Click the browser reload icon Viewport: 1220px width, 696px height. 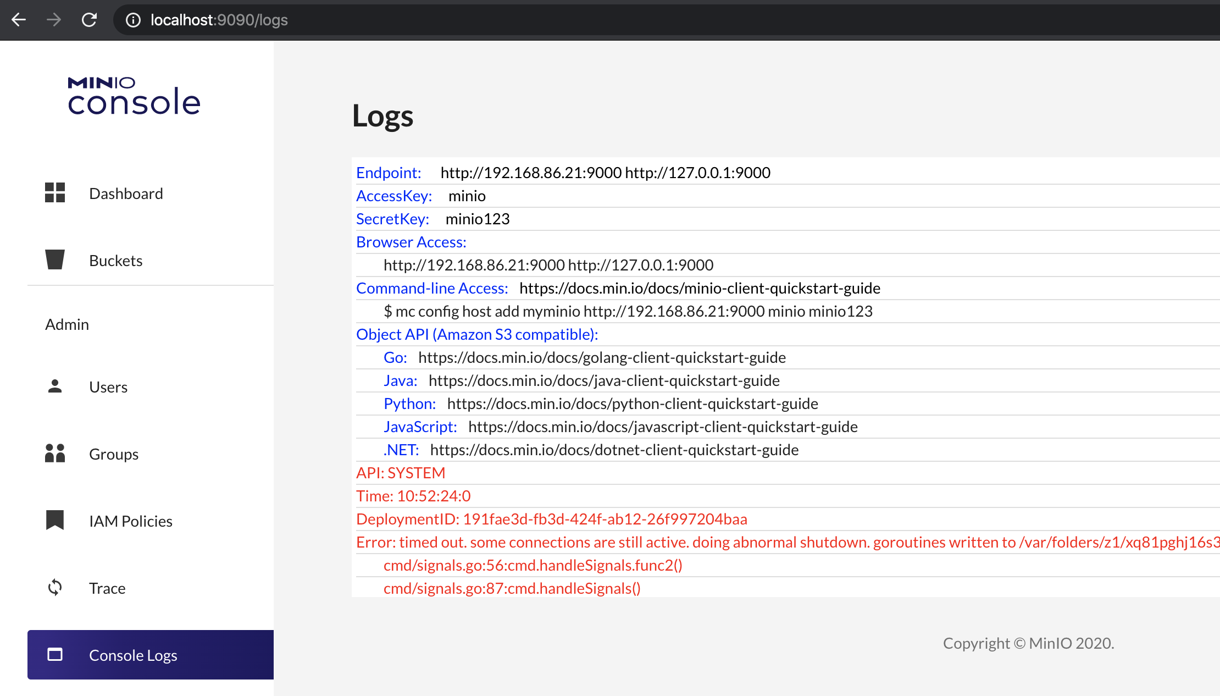pyautogui.click(x=89, y=20)
